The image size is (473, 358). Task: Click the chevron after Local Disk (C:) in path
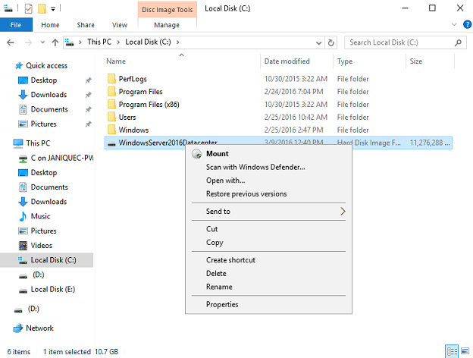coord(177,42)
